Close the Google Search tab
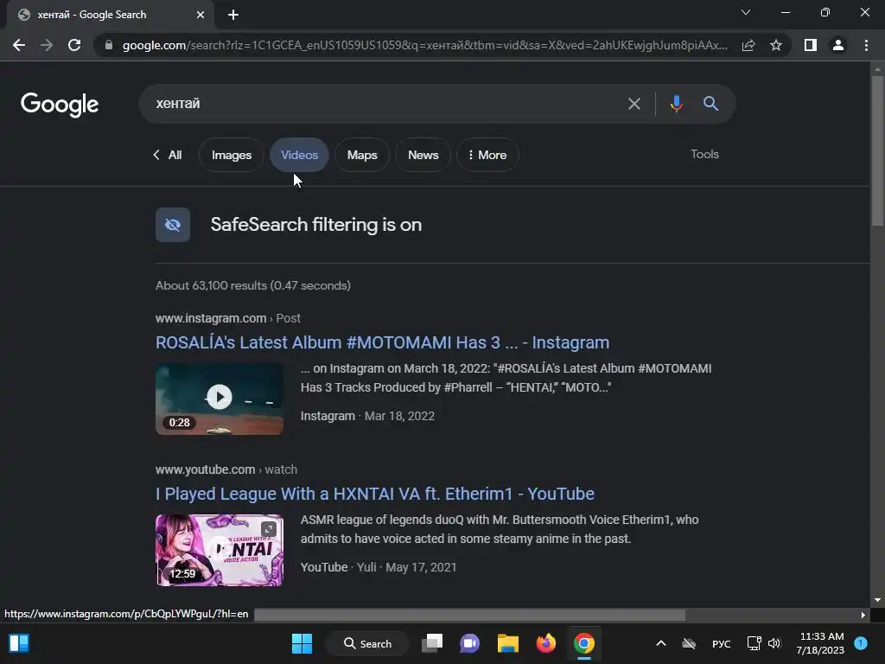The width and height of the screenshot is (885, 664). pos(201,15)
